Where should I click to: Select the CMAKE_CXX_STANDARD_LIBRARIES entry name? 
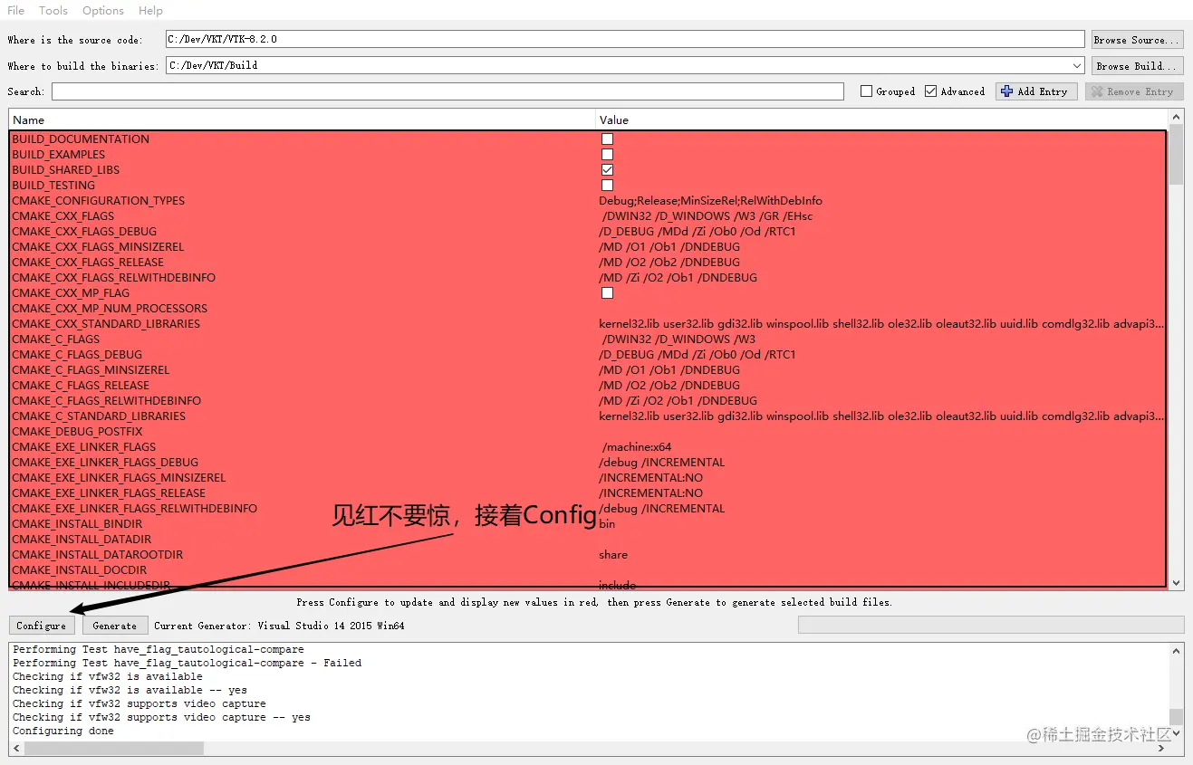[106, 323]
